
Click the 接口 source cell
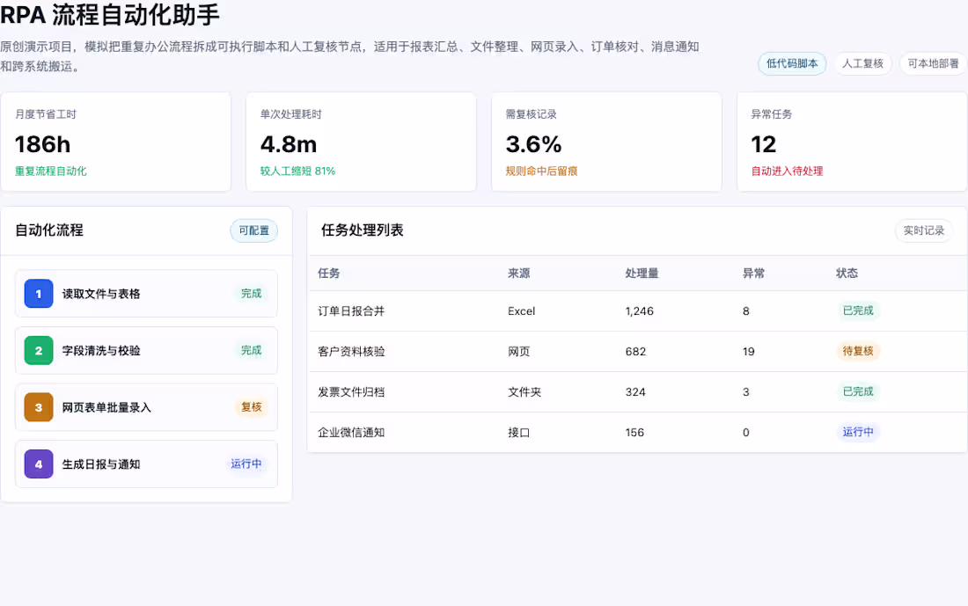point(518,433)
